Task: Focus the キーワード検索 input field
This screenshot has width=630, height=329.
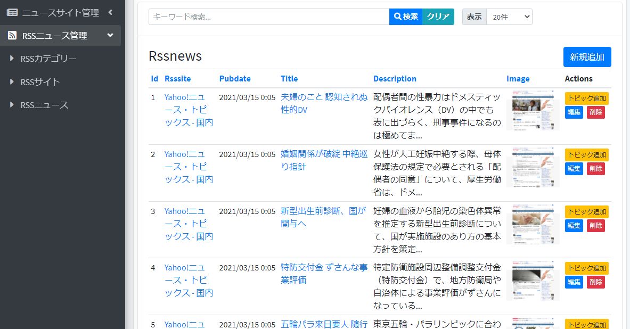Action: coord(268,17)
